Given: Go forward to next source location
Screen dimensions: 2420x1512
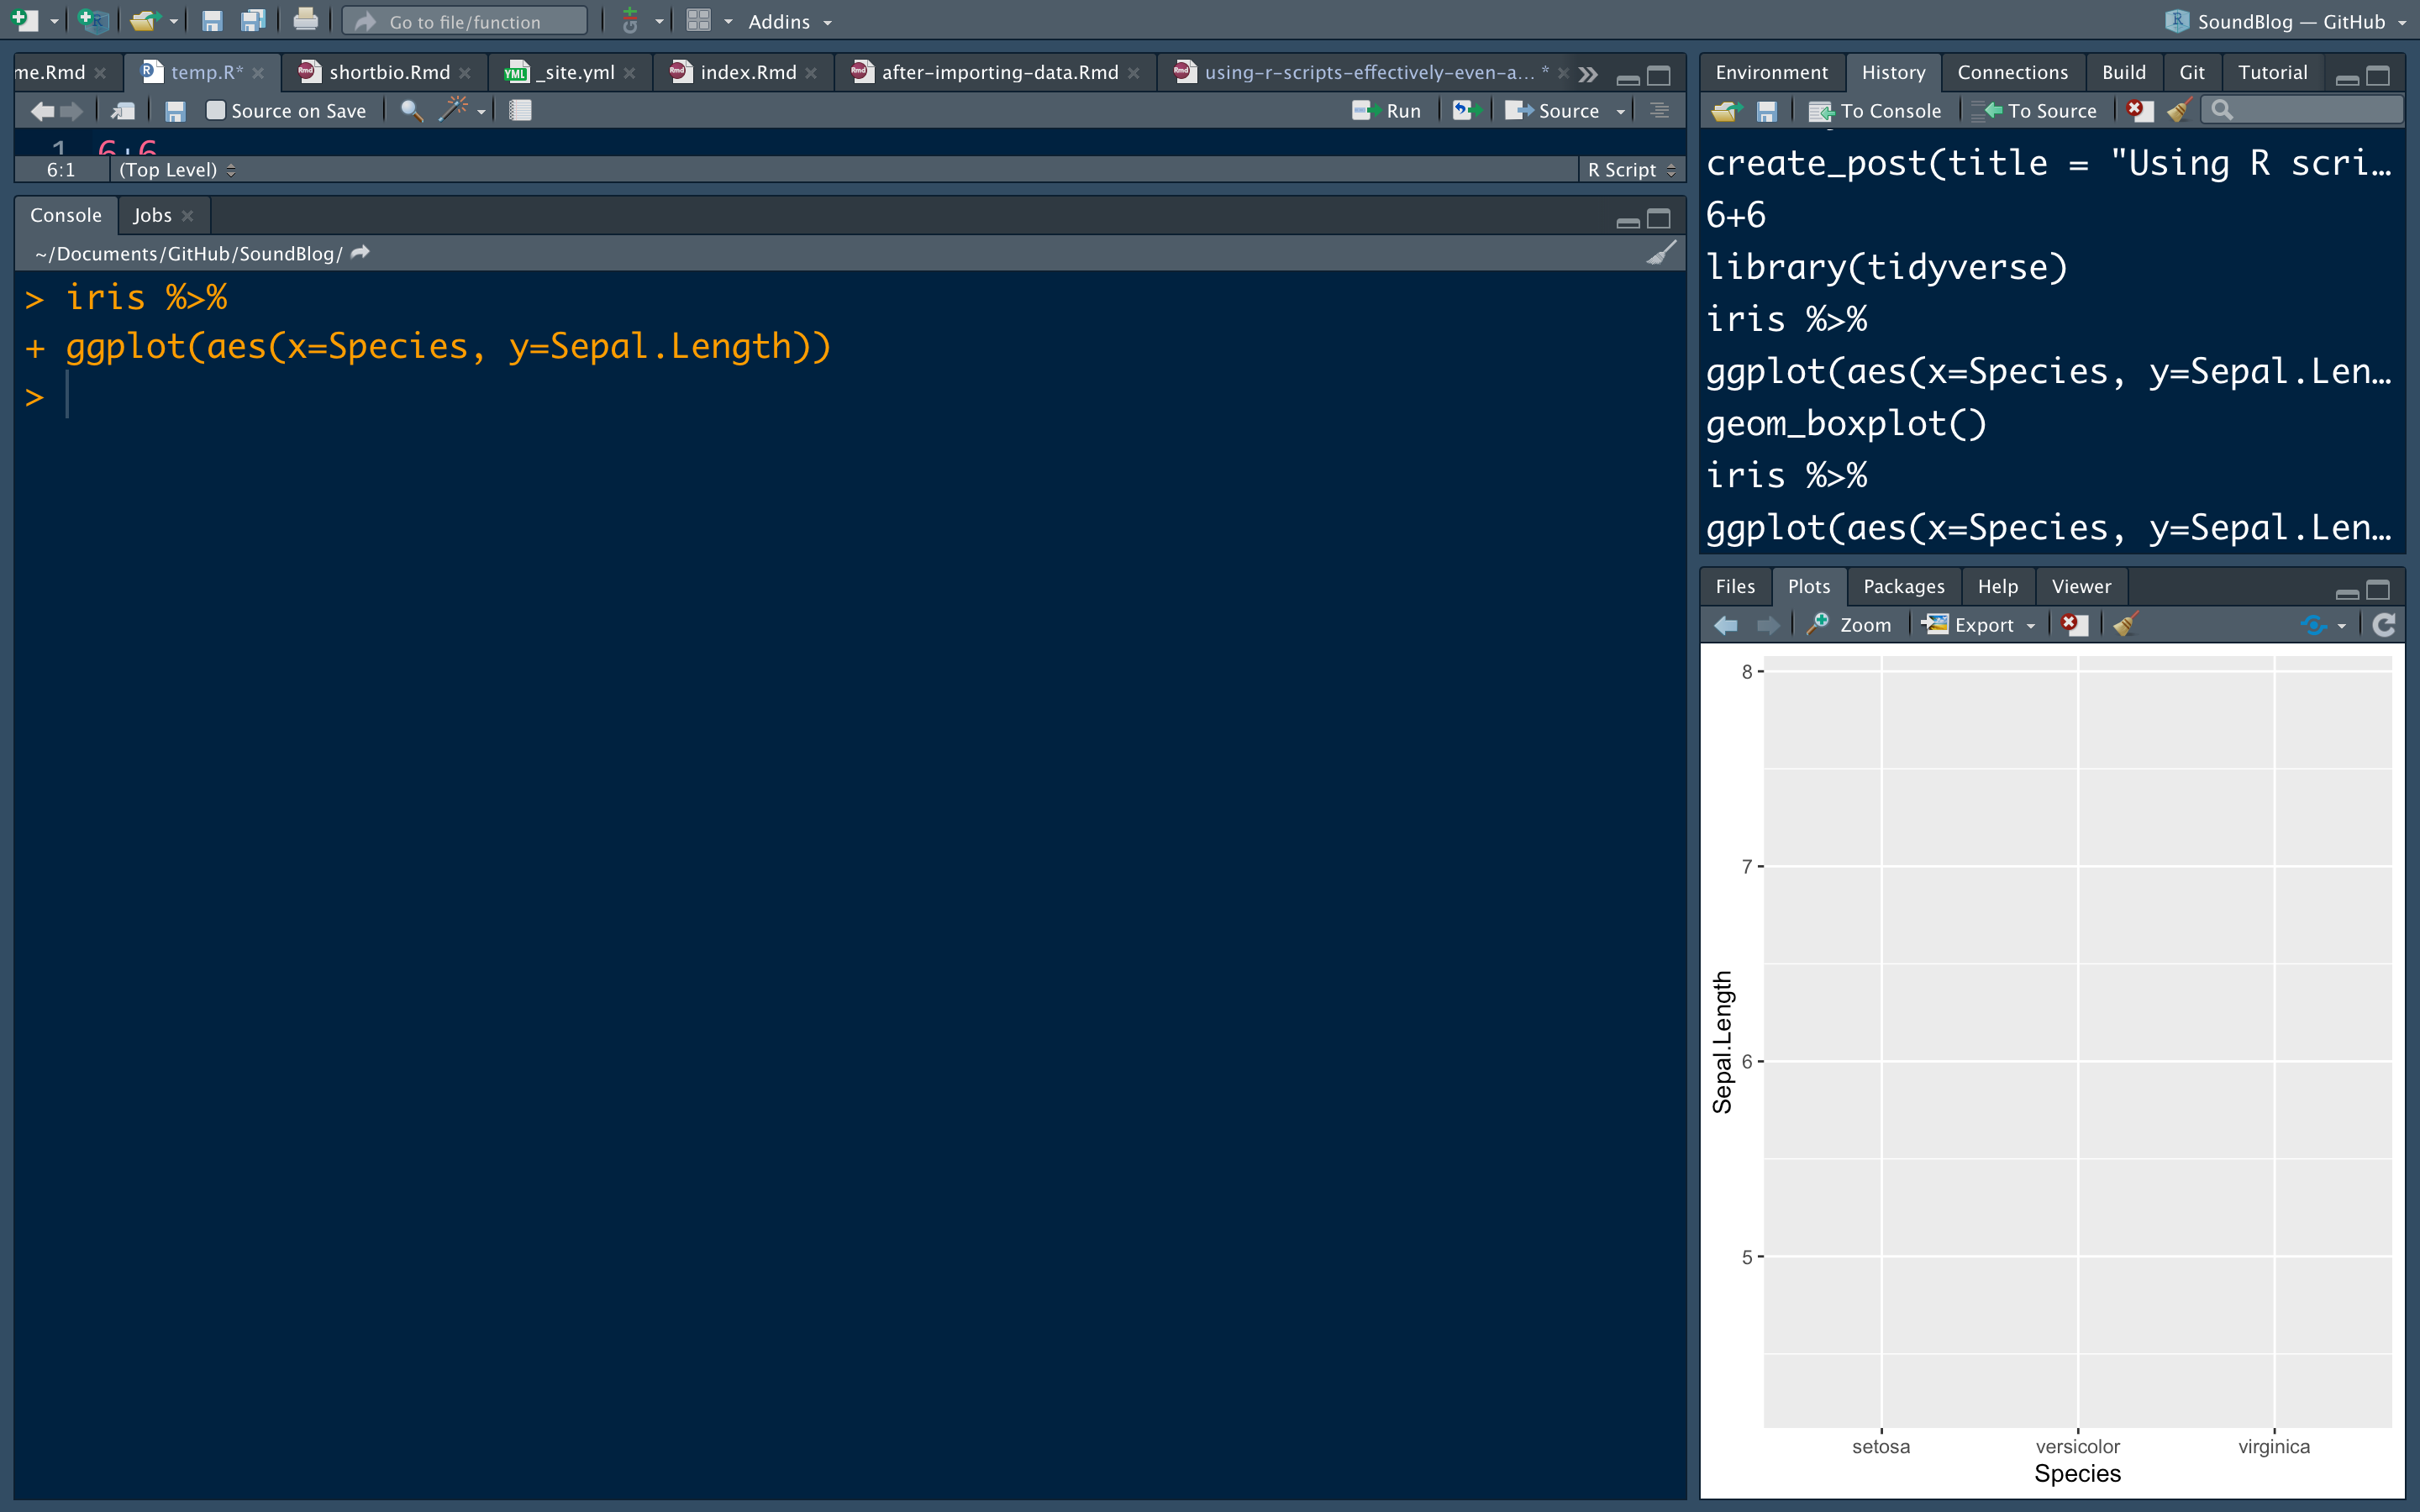Looking at the screenshot, I should point(72,111).
